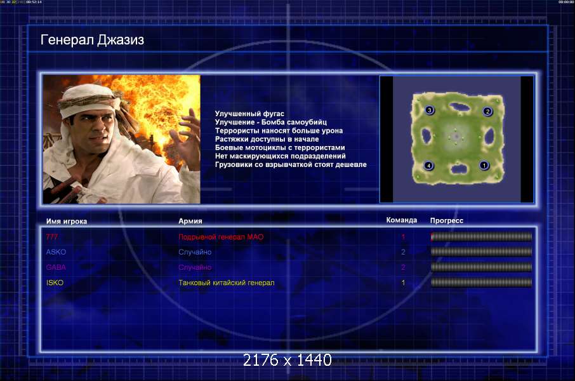Click team number for player 777

pyautogui.click(x=403, y=237)
